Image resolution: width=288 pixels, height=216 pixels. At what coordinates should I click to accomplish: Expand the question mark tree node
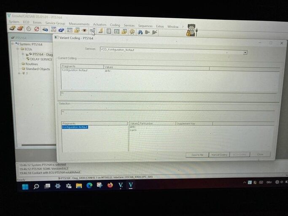tap(19, 73)
